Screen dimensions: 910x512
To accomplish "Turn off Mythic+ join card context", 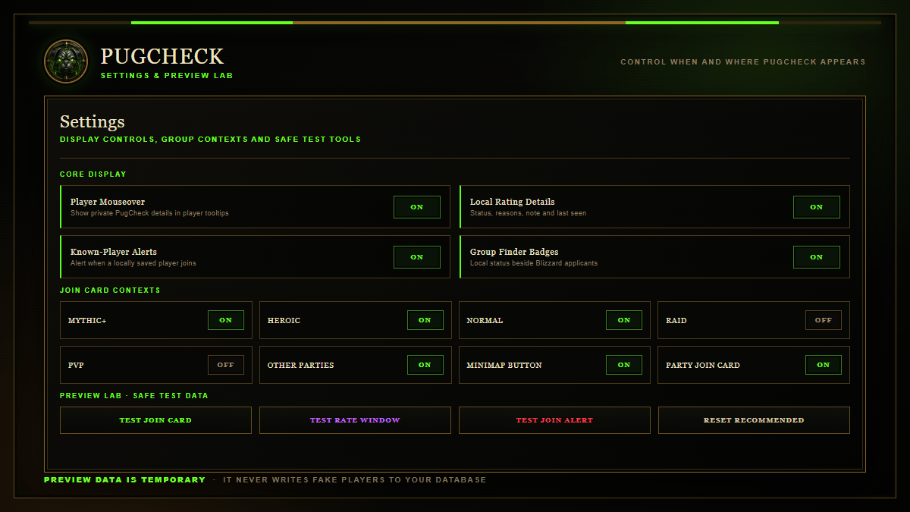I will pos(226,320).
